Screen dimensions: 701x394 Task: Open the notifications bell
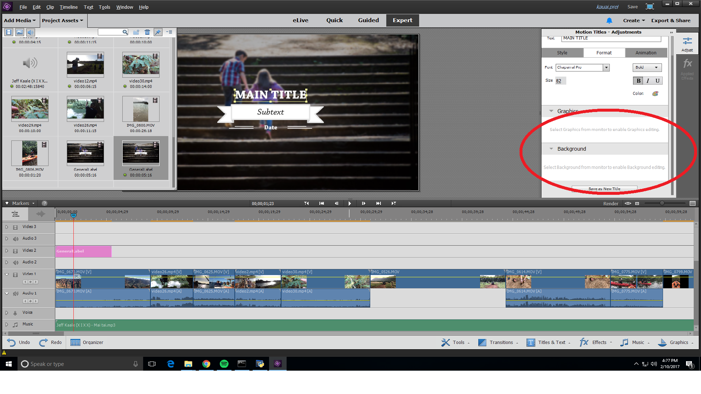point(609,20)
